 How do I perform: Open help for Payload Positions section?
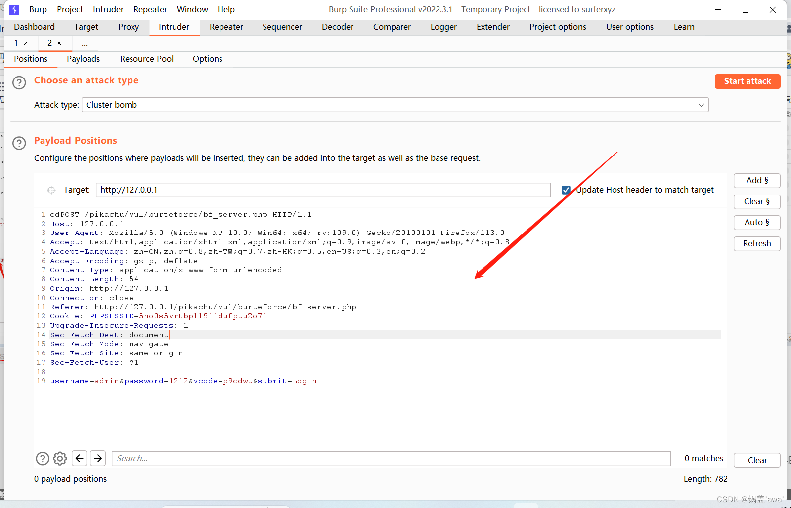click(x=19, y=143)
